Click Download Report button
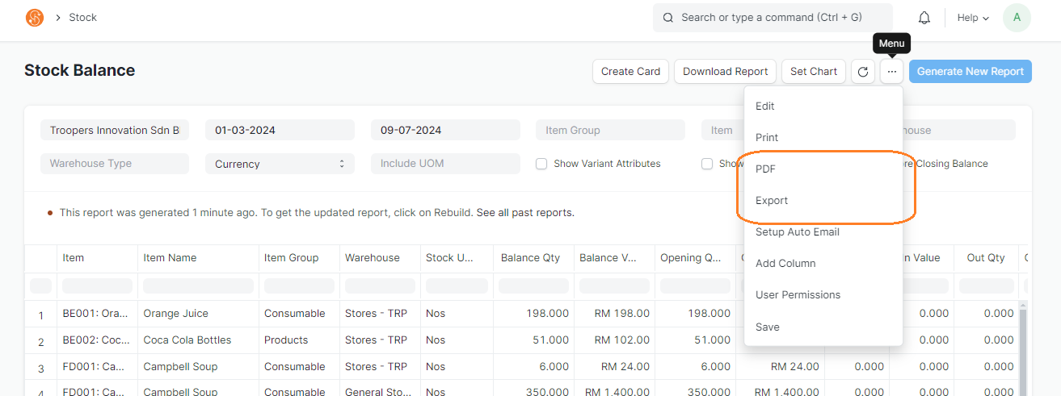This screenshot has width=1061, height=396. click(726, 71)
